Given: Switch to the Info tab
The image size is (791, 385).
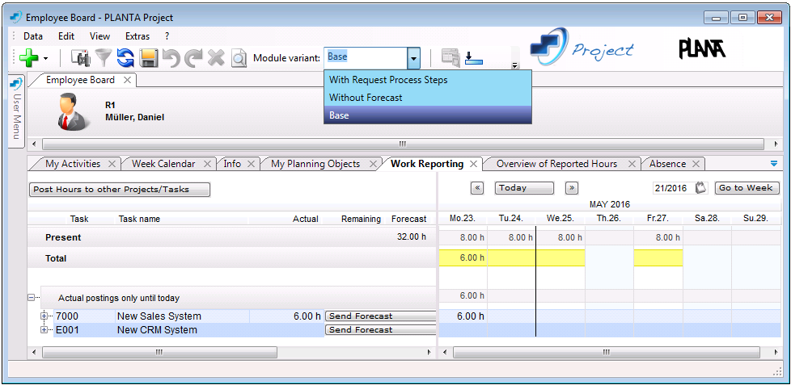Looking at the screenshot, I should pos(232,164).
